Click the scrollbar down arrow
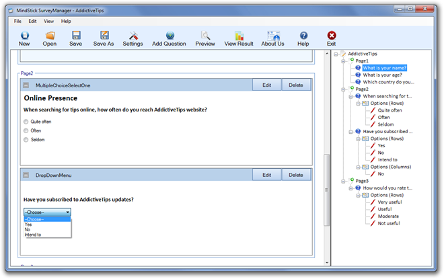 point(327,263)
